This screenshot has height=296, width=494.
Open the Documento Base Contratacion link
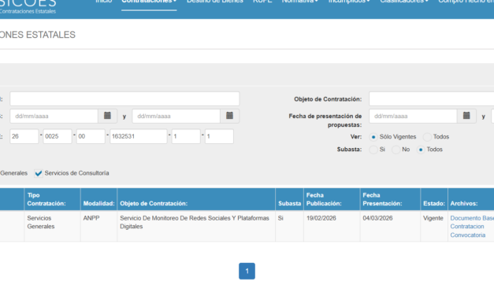click(472, 222)
